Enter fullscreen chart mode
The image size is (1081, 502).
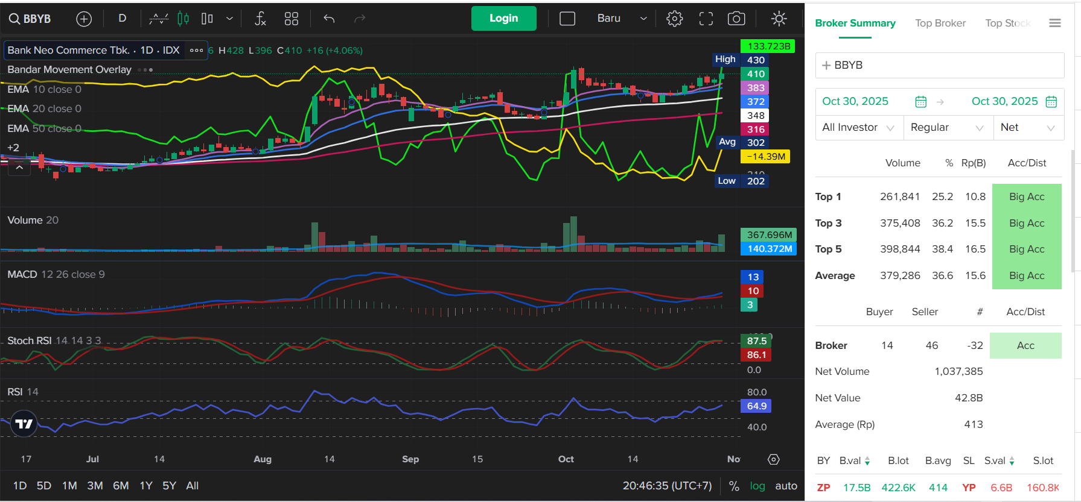click(706, 19)
